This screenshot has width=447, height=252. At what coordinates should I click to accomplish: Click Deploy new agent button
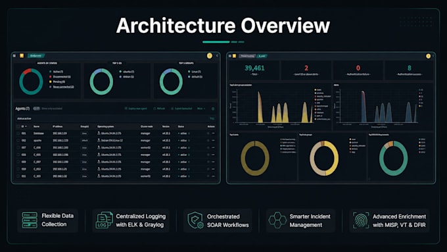click(136, 109)
